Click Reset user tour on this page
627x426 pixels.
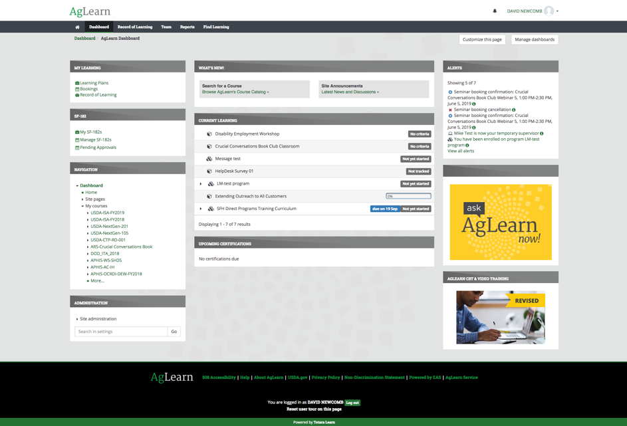tap(314, 409)
